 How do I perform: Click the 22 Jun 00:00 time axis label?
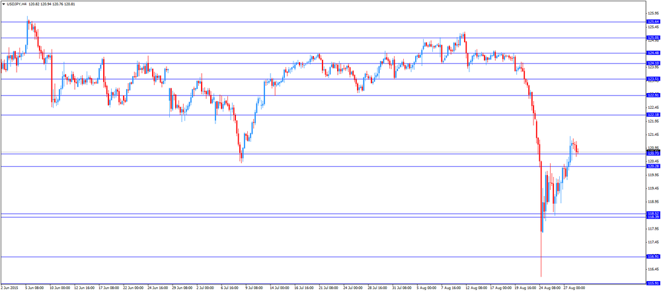(133, 288)
